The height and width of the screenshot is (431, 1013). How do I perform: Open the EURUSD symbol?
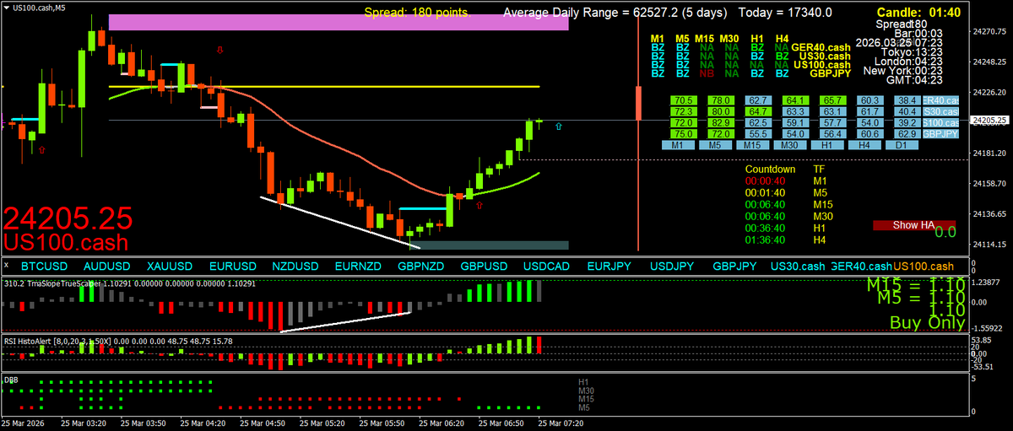(232, 267)
